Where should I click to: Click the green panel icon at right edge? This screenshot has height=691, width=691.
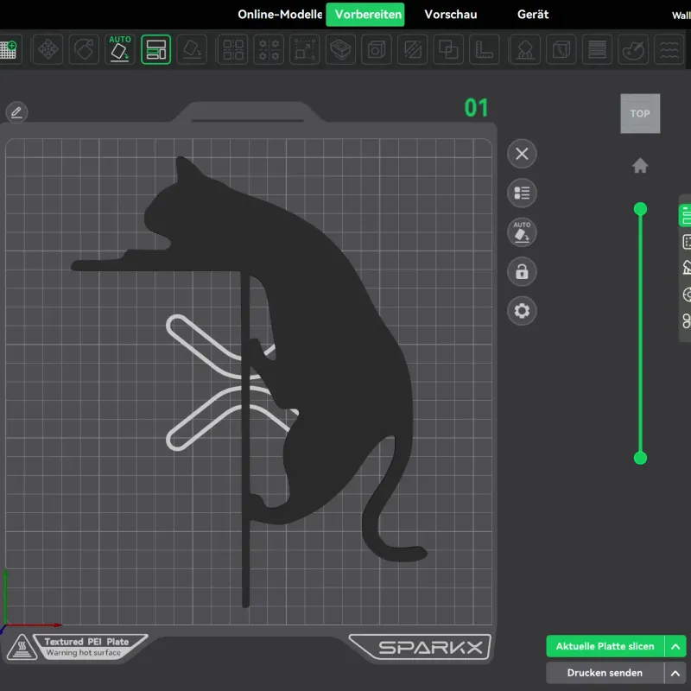tap(685, 216)
